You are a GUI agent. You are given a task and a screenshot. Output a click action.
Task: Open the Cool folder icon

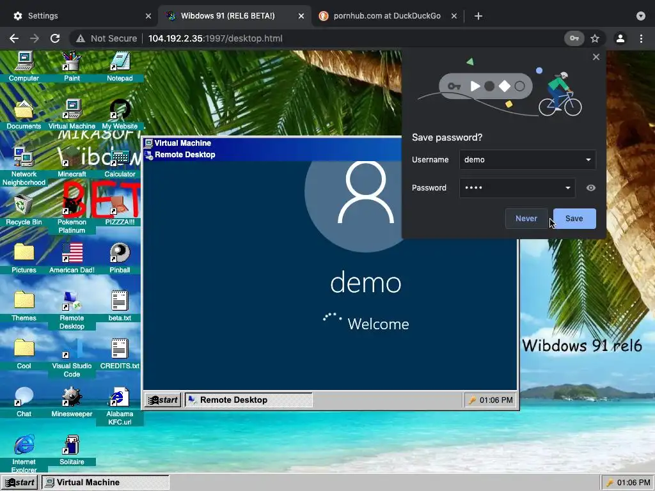point(24,354)
